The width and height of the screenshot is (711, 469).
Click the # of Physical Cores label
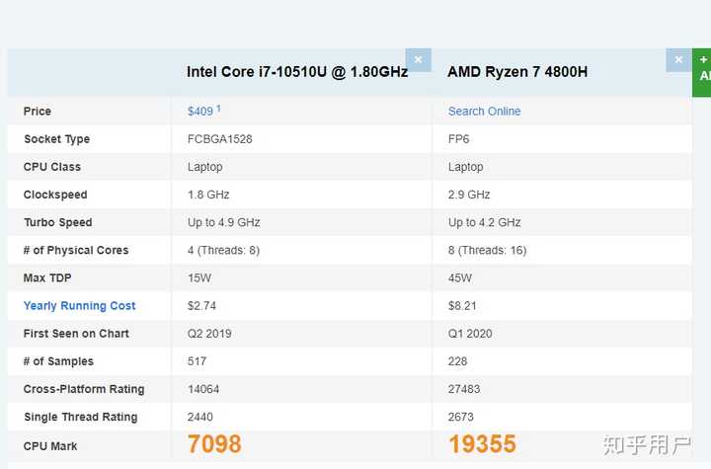(x=76, y=251)
